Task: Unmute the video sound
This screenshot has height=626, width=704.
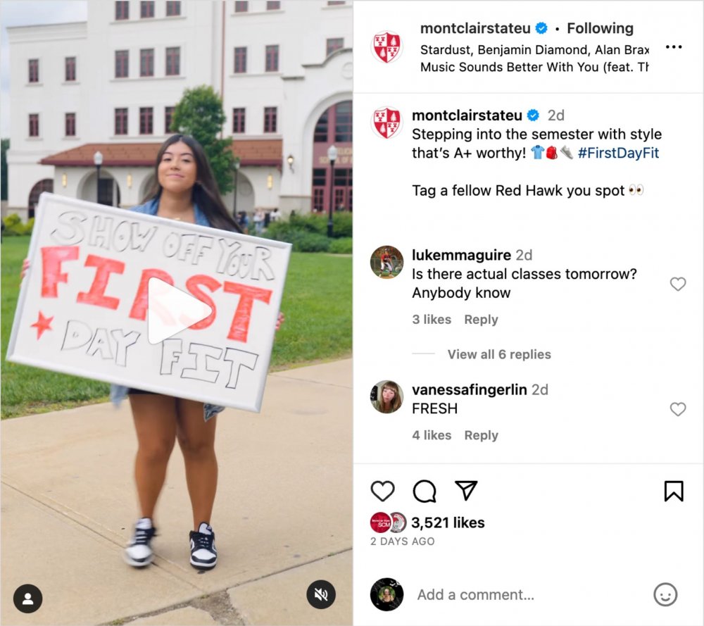Action: pyautogui.click(x=321, y=596)
